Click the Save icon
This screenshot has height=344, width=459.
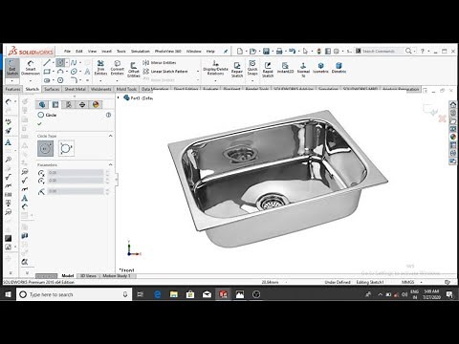(266, 51)
